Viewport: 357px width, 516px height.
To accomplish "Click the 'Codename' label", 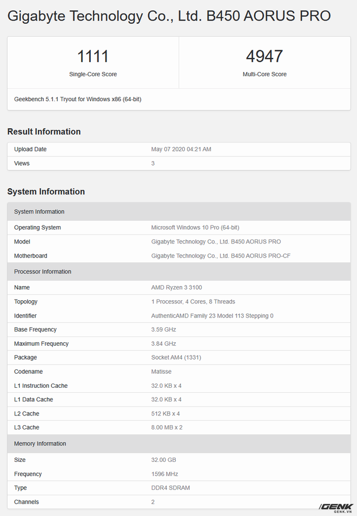I will [x=28, y=372].
